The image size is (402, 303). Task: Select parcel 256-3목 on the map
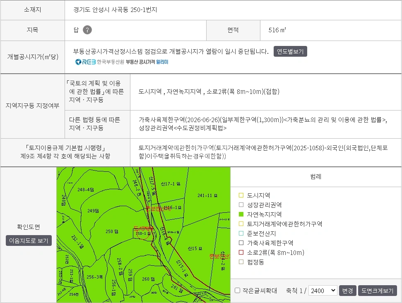tap(95, 277)
